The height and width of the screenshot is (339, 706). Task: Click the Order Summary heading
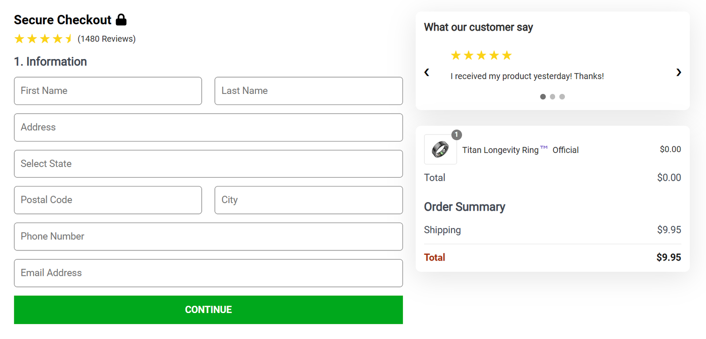464,207
